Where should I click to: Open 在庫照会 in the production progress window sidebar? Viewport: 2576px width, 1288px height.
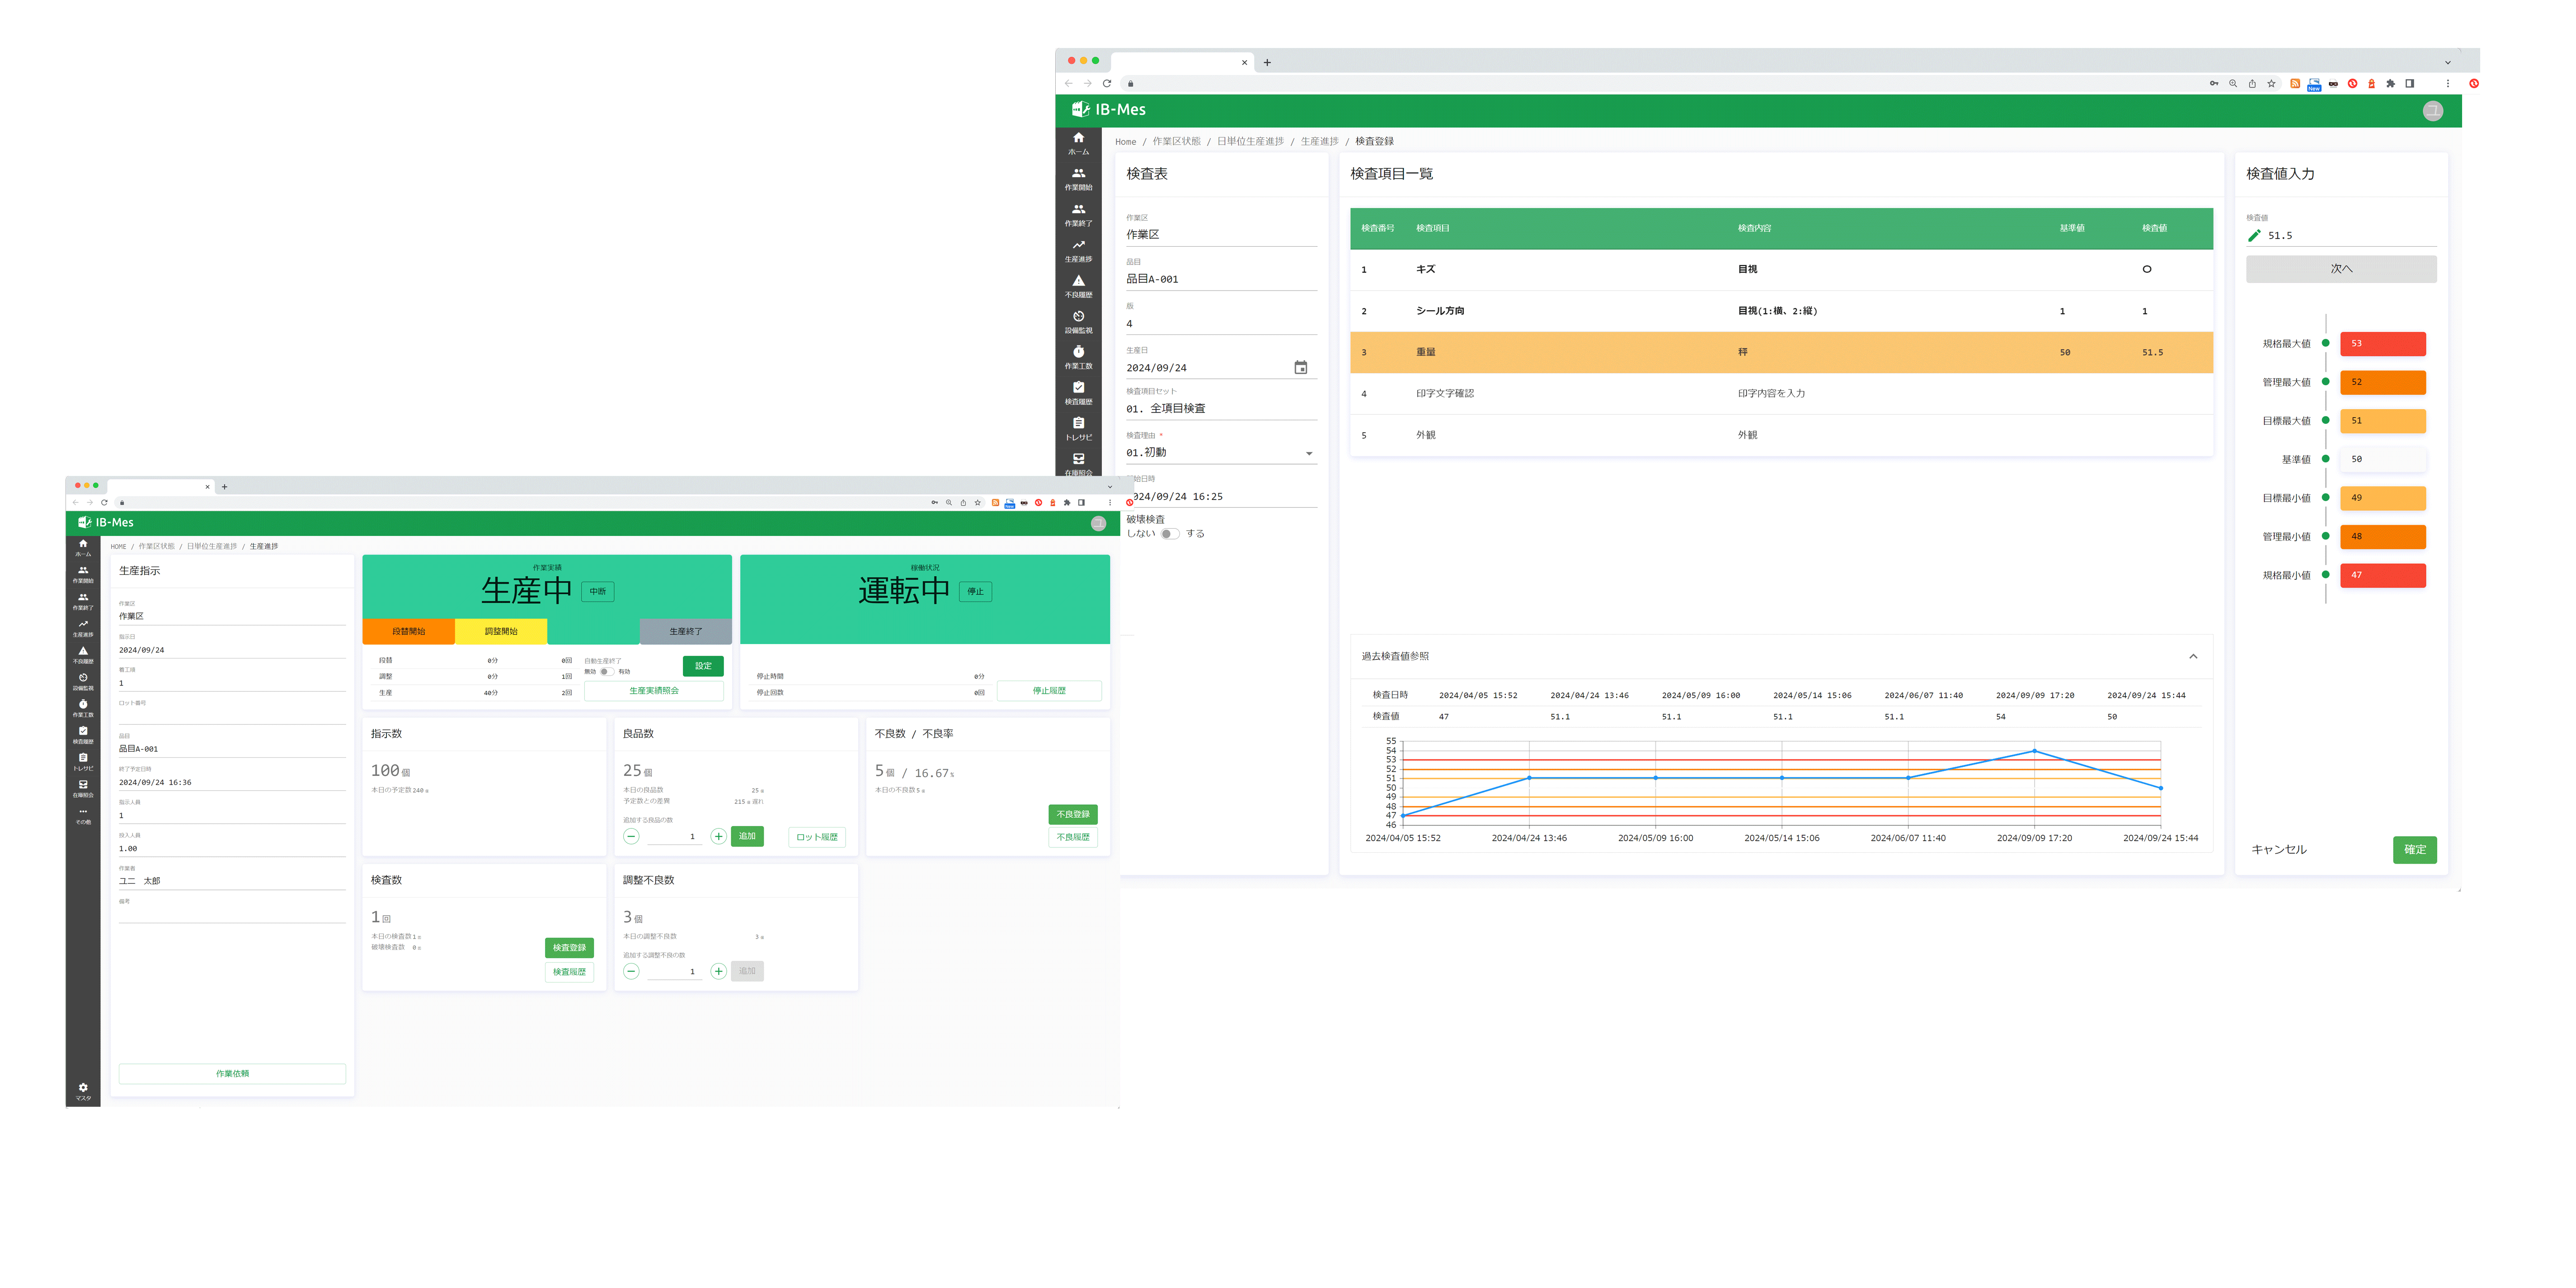[83, 789]
